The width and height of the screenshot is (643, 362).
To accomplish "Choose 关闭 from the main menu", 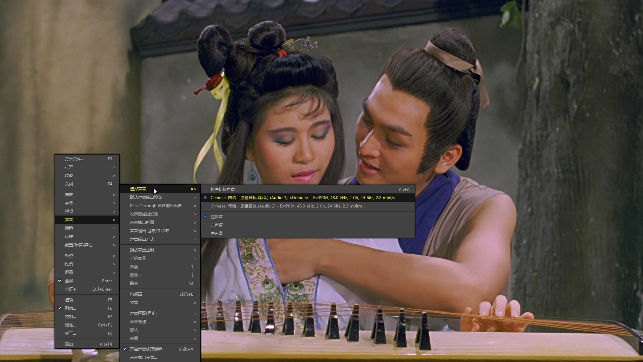I will pyautogui.click(x=87, y=184).
